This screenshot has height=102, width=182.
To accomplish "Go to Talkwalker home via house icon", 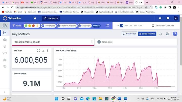I will tap(35, 18).
